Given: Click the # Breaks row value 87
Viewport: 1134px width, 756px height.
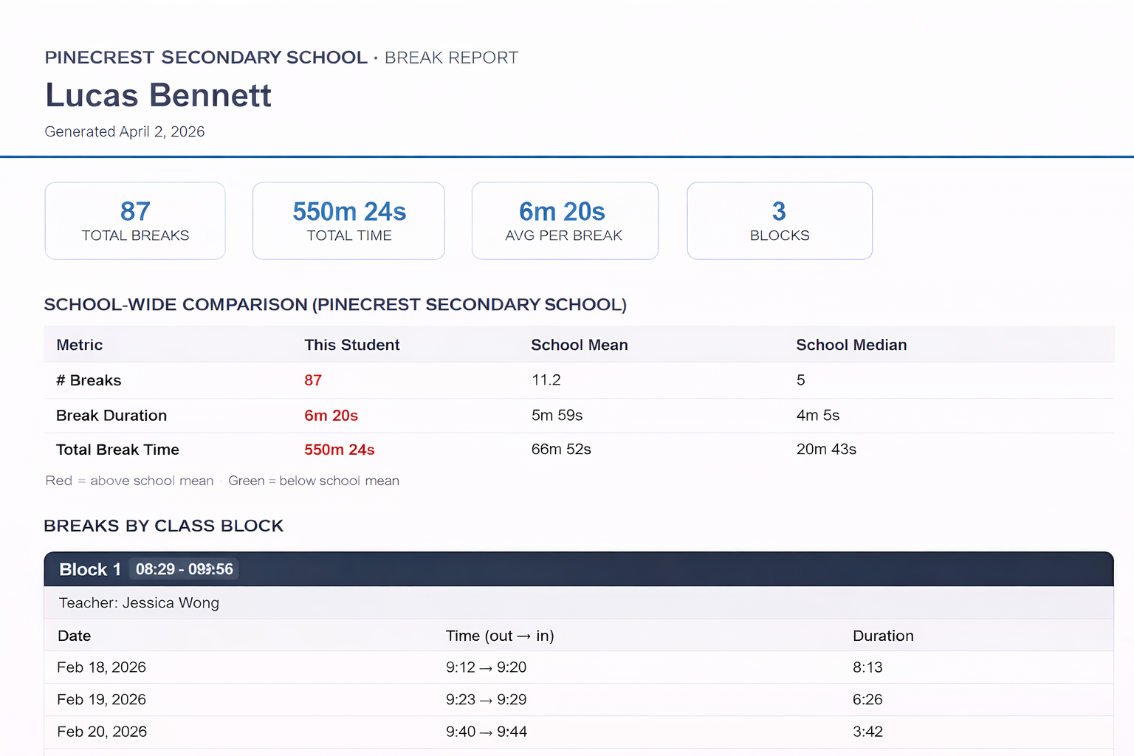Looking at the screenshot, I should tap(313, 380).
